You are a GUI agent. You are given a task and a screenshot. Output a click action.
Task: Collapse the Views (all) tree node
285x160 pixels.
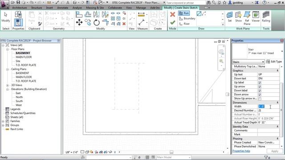(x=3, y=45)
